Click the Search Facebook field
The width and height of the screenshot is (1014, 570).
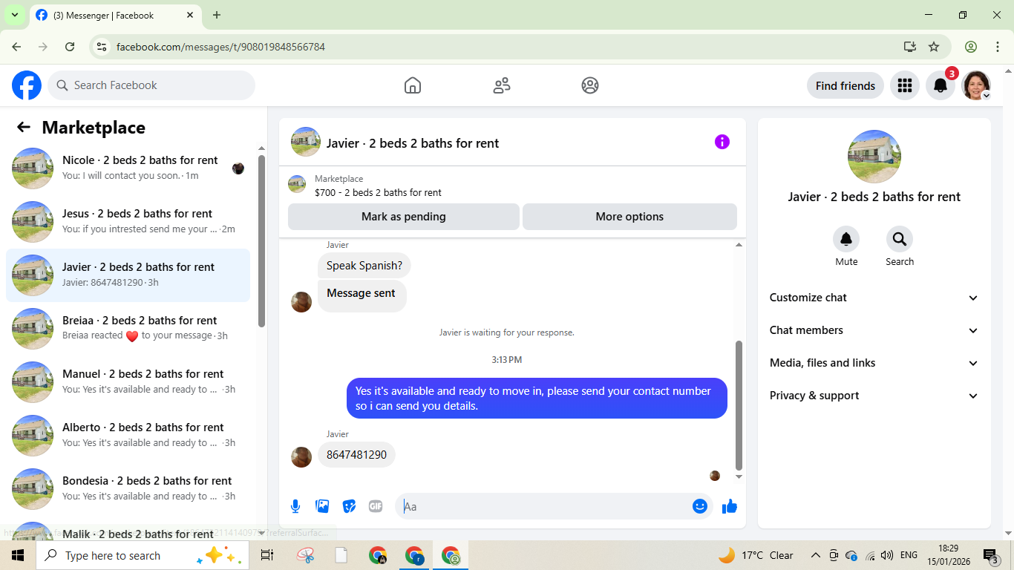click(x=151, y=85)
